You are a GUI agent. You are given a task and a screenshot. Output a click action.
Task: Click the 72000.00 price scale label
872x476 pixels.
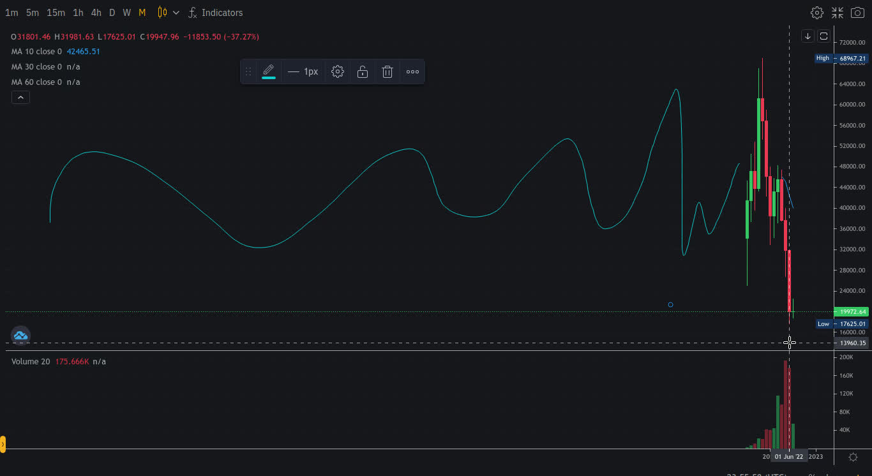[852, 43]
